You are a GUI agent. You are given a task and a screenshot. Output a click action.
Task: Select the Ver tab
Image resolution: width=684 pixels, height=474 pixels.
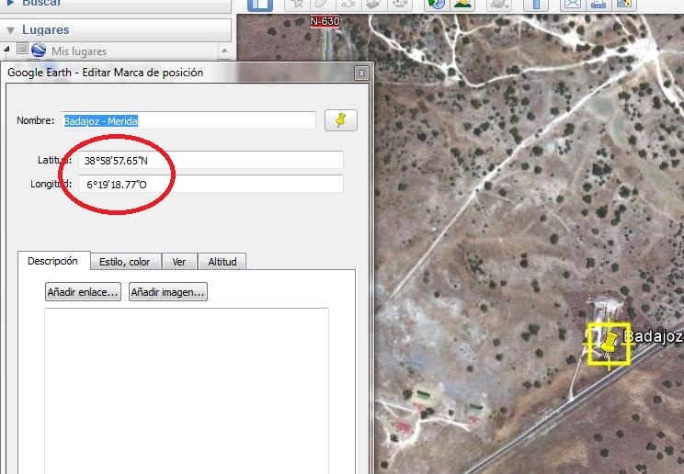[178, 262]
